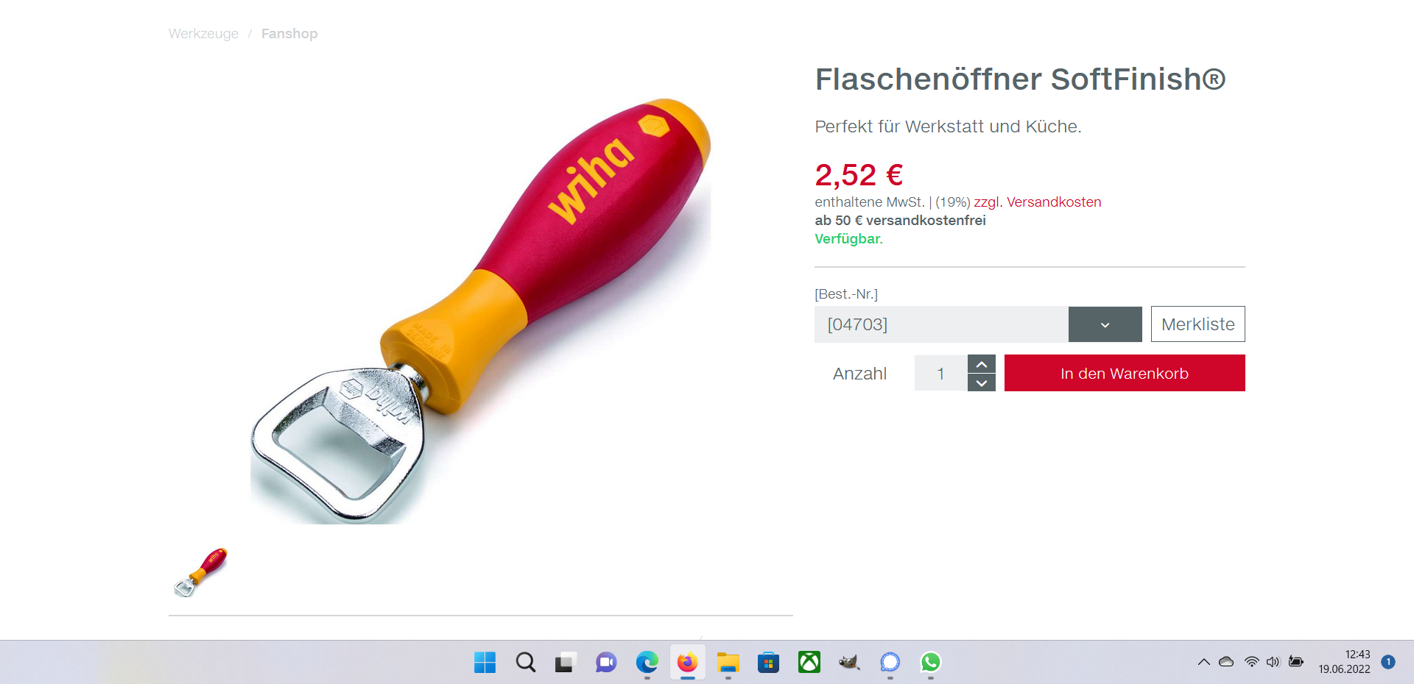
Task: Open the Fanshop breadcrumb link
Action: tap(289, 34)
